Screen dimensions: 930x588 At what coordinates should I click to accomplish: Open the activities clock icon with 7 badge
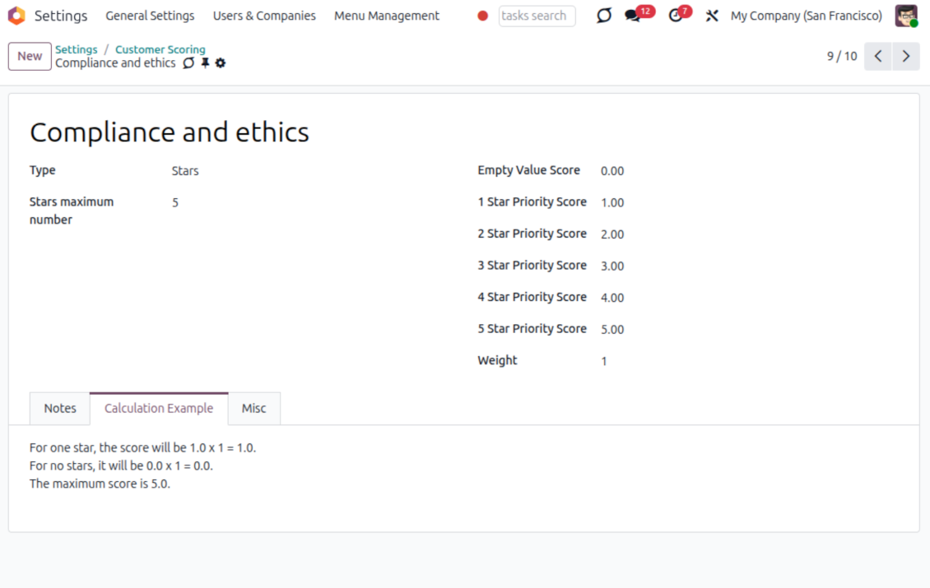pyautogui.click(x=676, y=16)
